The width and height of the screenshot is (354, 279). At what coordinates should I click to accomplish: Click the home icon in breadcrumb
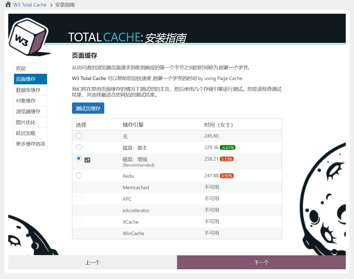click(x=8, y=4)
